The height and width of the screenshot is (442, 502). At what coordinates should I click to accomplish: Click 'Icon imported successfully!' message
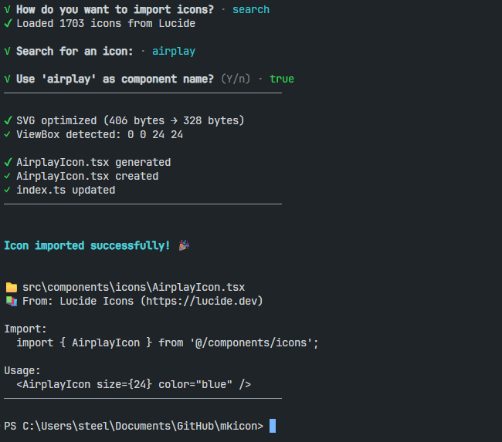click(87, 245)
